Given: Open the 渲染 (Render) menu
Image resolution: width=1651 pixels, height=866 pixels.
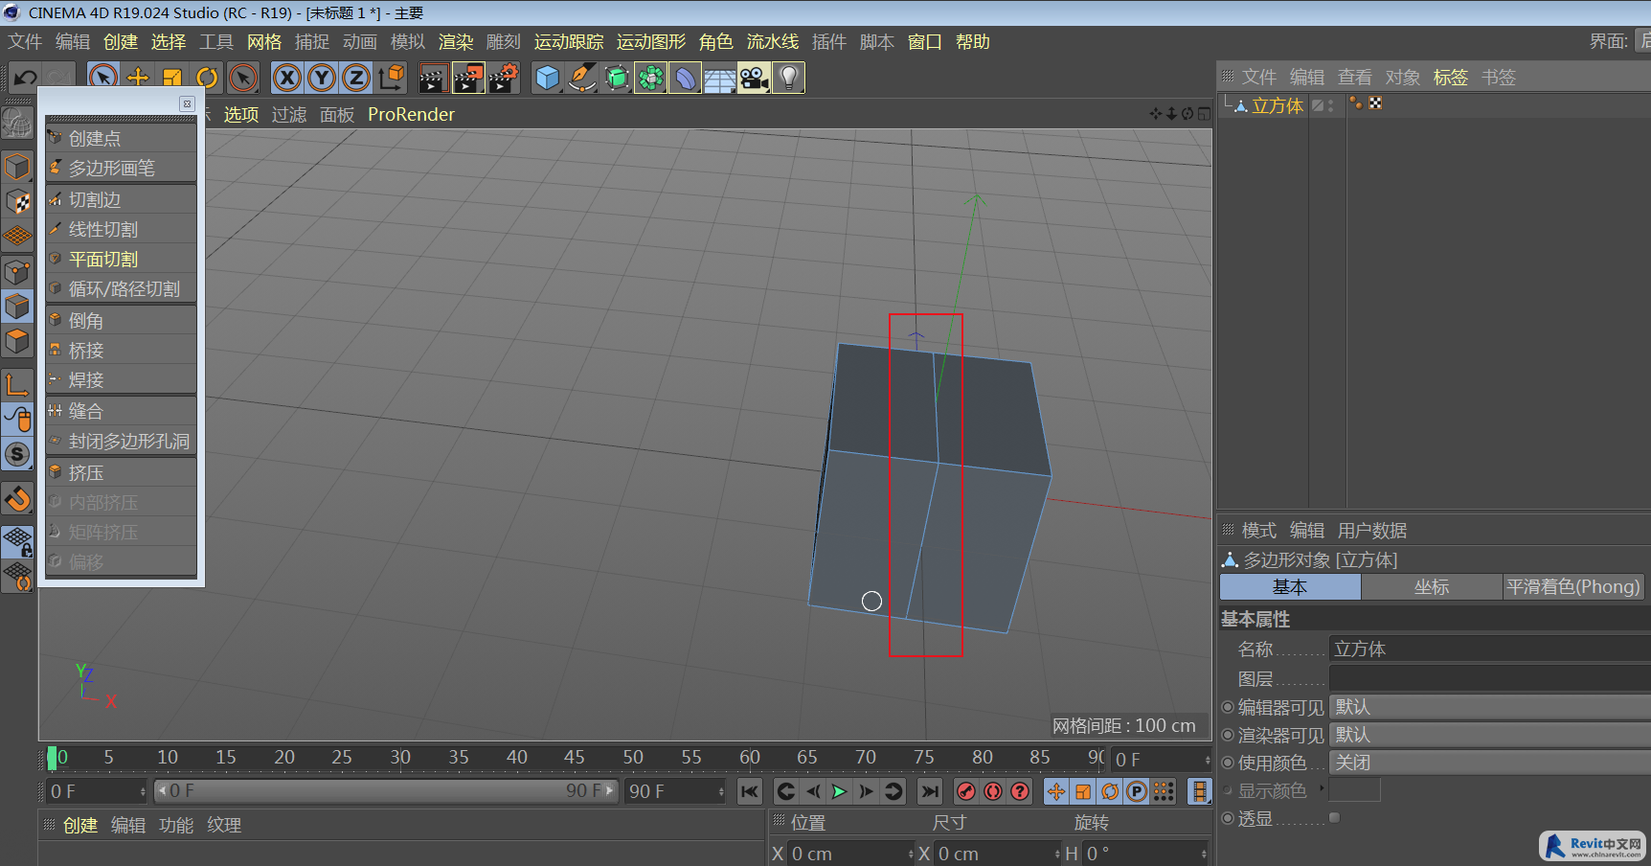Looking at the screenshot, I should tap(456, 42).
